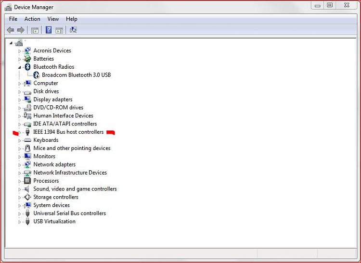Expand the System devices node
The image size is (361, 263).
click(20, 205)
